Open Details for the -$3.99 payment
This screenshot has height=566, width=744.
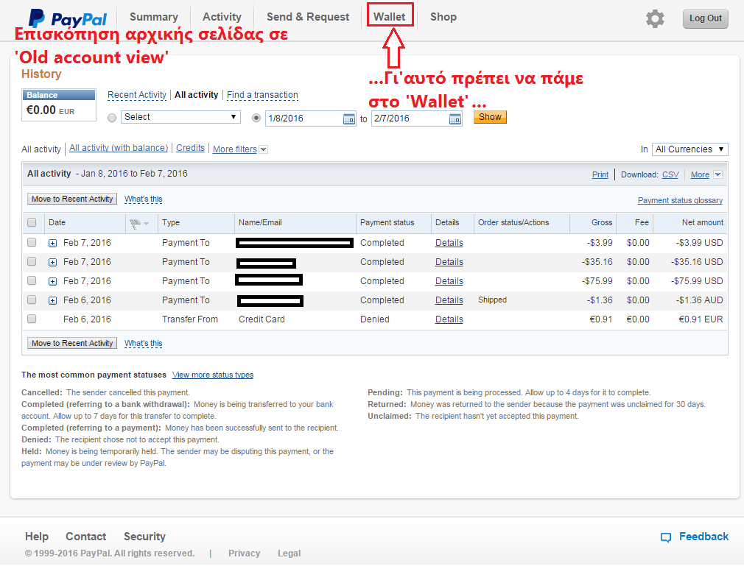pos(449,243)
